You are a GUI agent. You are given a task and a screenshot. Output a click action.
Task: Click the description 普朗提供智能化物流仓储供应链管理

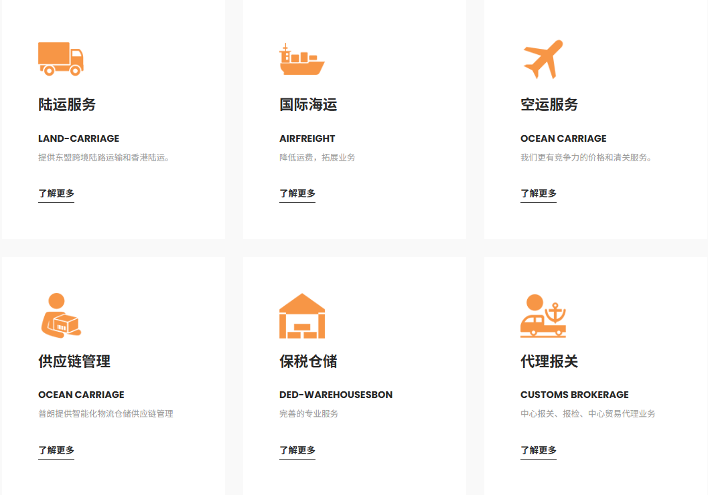click(106, 414)
